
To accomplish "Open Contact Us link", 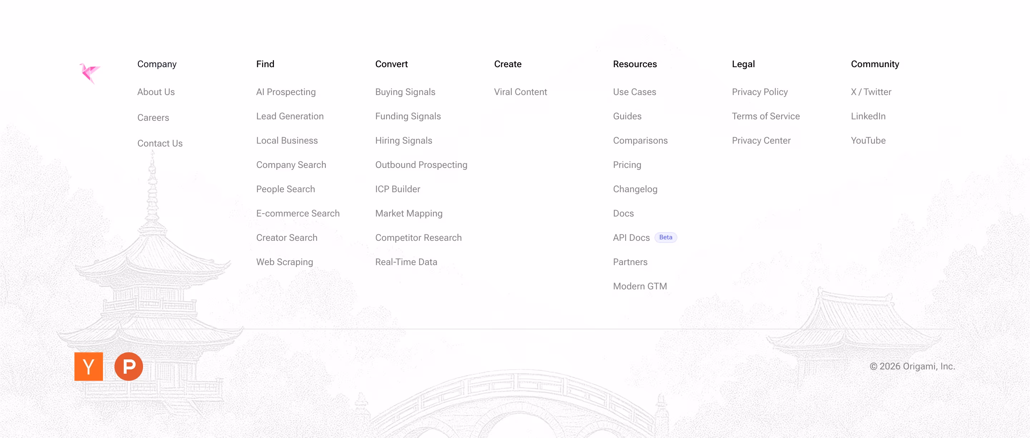I will [x=160, y=143].
